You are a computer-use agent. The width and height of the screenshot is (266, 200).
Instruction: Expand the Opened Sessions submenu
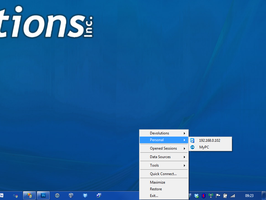pyautogui.click(x=164, y=148)
